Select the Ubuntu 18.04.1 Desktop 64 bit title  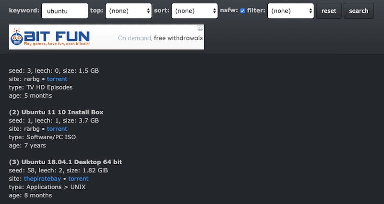[x=72, y=162]
